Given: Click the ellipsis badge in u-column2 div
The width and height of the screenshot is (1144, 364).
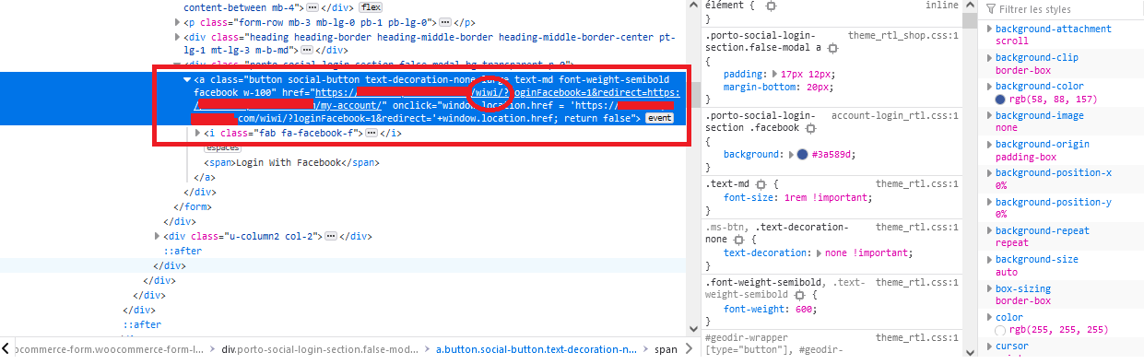Looking at the screenshot, I should point(331,236).
